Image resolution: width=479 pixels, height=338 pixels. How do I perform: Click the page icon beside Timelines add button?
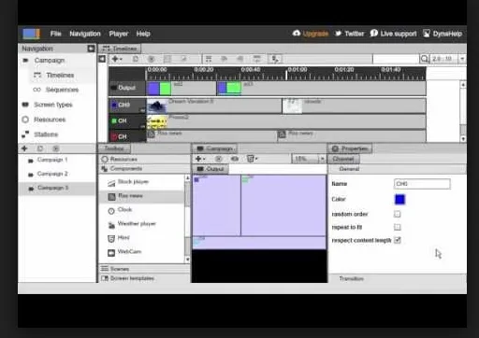(136, 59)
